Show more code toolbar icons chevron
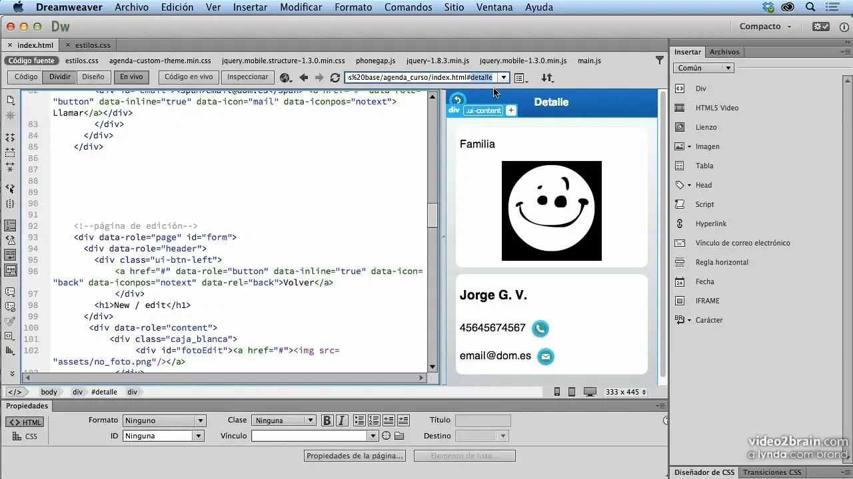853x479 pixels. (11, 374)
